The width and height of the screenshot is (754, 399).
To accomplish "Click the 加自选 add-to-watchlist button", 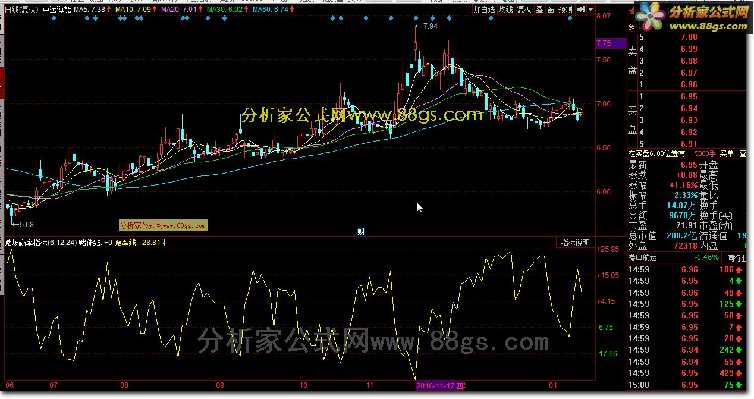I will 484,10.
